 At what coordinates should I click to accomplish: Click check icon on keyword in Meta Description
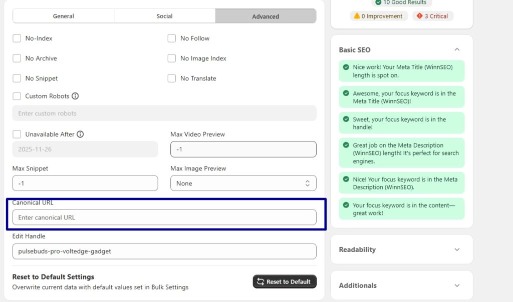[346, 179]
